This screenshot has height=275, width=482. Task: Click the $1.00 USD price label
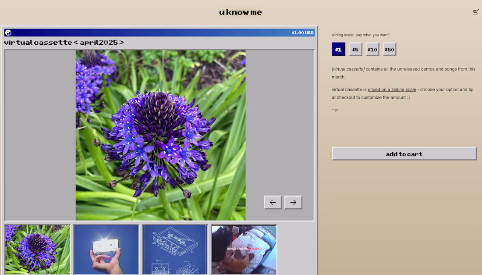pos(302,32)
